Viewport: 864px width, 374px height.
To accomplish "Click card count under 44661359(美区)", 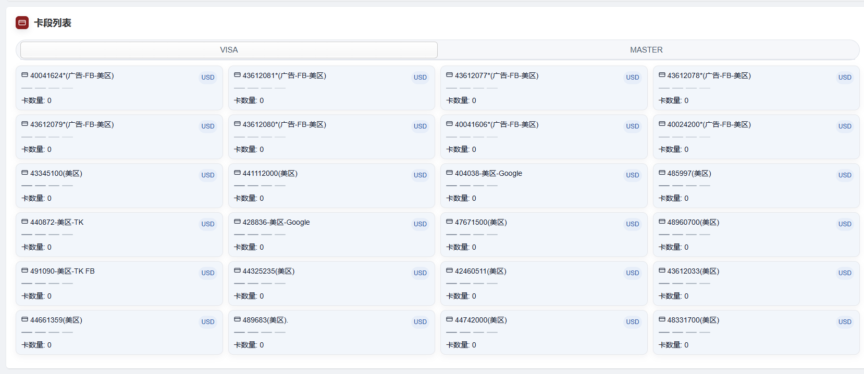I will click(36, 345).
